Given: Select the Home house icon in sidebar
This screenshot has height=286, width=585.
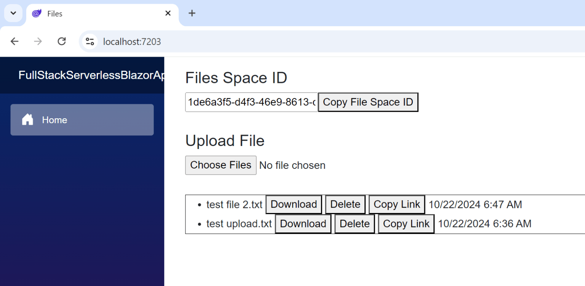Looking at the screenshot, I should [27, 119].
